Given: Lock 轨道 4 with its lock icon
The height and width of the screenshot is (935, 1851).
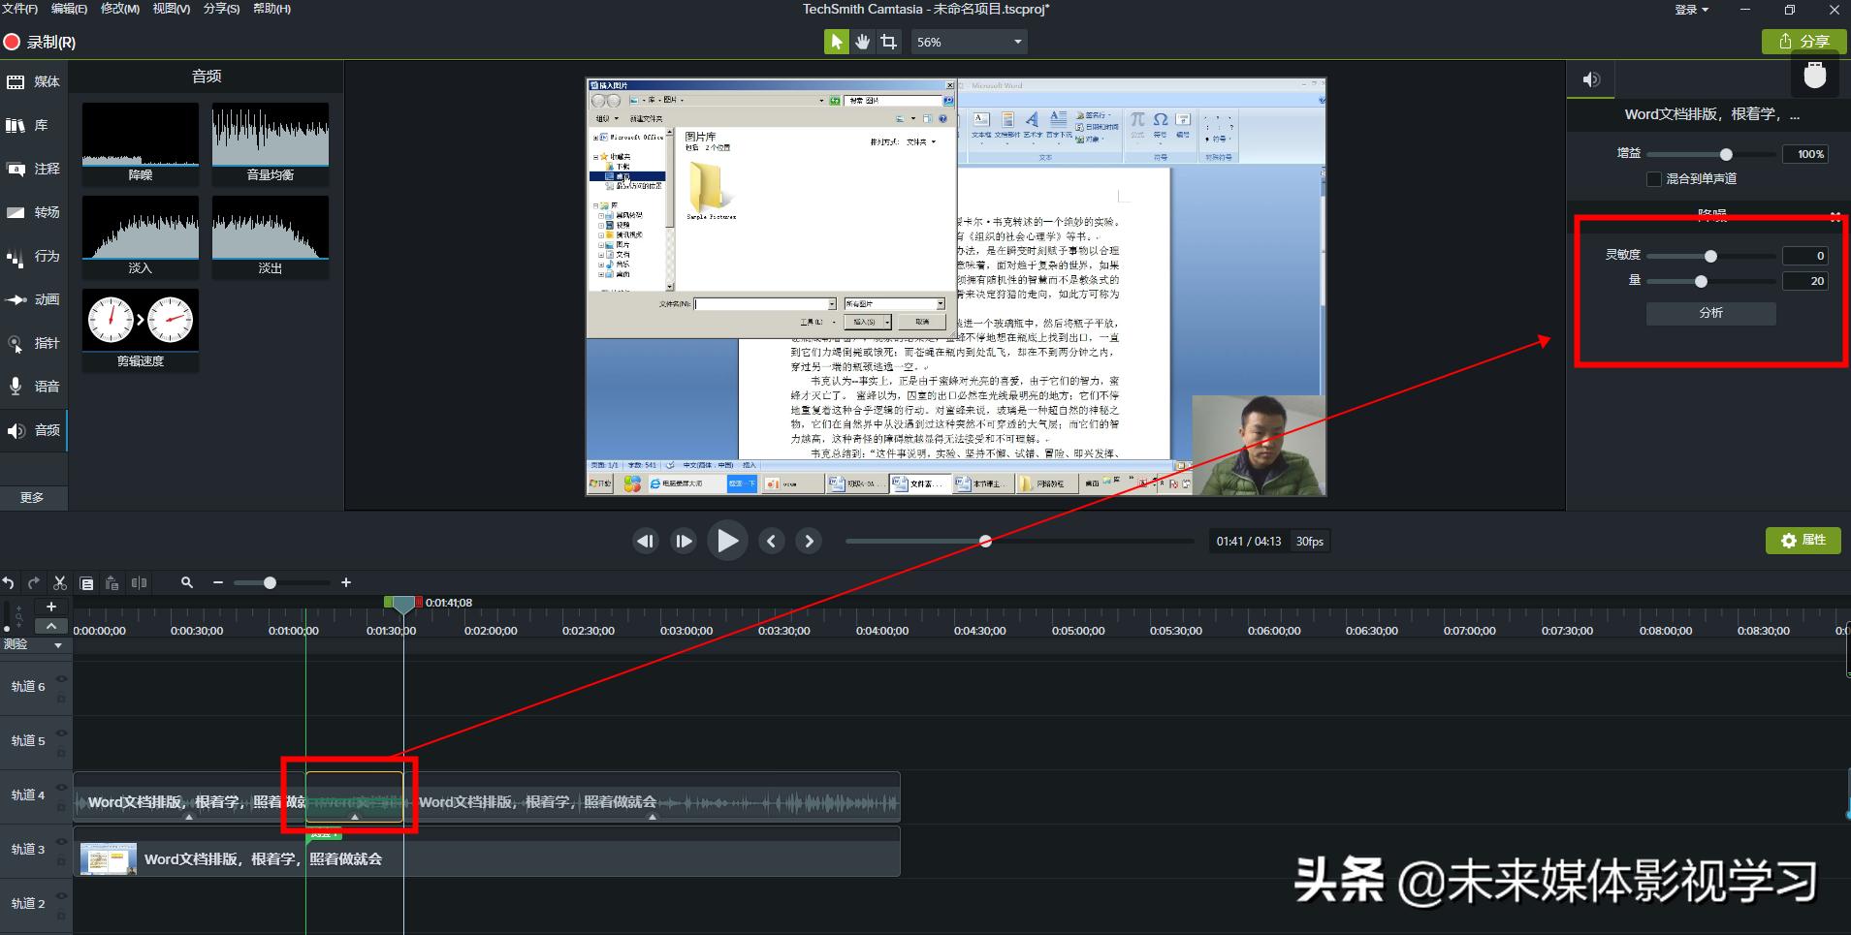Looking at the screenshot, I should tap(61, 806).
